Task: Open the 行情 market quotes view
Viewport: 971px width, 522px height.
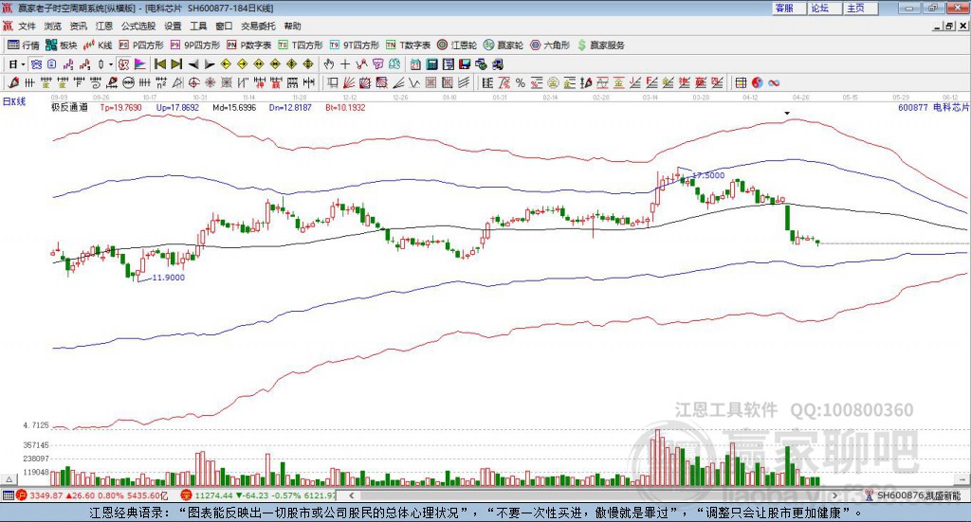Action: tap(24, 45)
